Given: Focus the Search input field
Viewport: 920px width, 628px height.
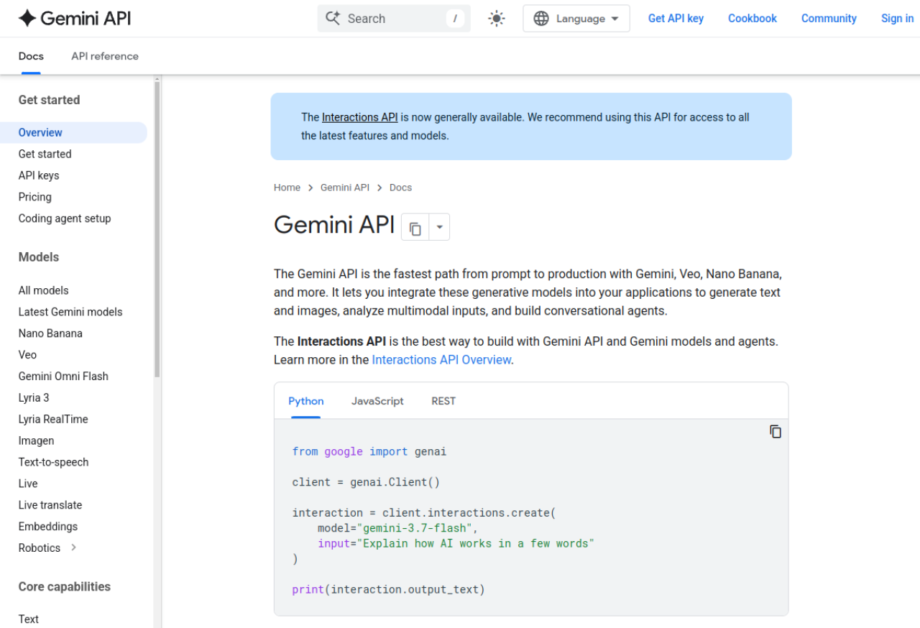Looking at the screenshot, I should coord(394,19).
